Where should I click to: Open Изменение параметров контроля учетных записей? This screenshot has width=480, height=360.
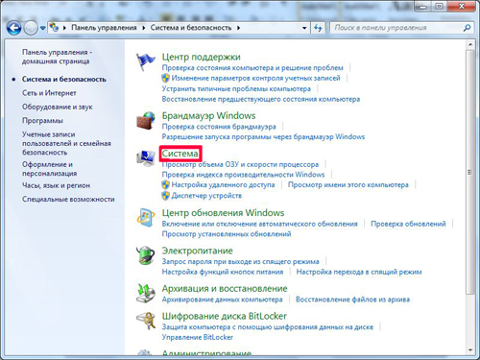pos(255,78)
